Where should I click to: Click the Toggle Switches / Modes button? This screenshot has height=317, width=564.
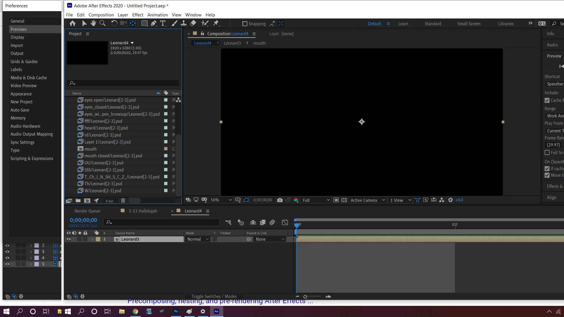click(x=214, y=296)
